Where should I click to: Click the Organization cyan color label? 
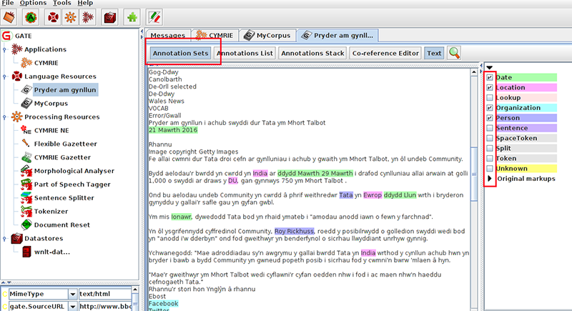click(526, 107)
